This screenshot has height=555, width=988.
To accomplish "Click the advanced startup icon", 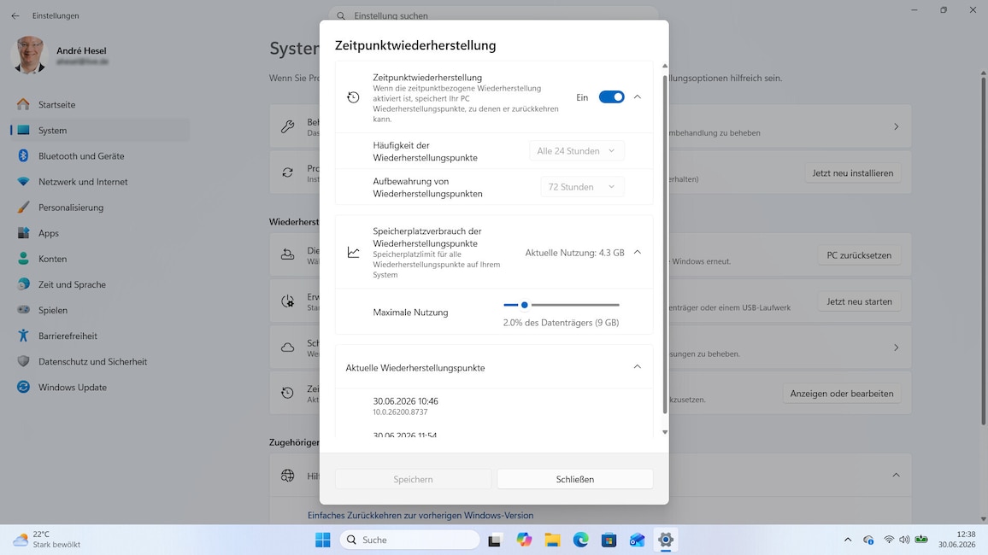I will click(287, 301).
